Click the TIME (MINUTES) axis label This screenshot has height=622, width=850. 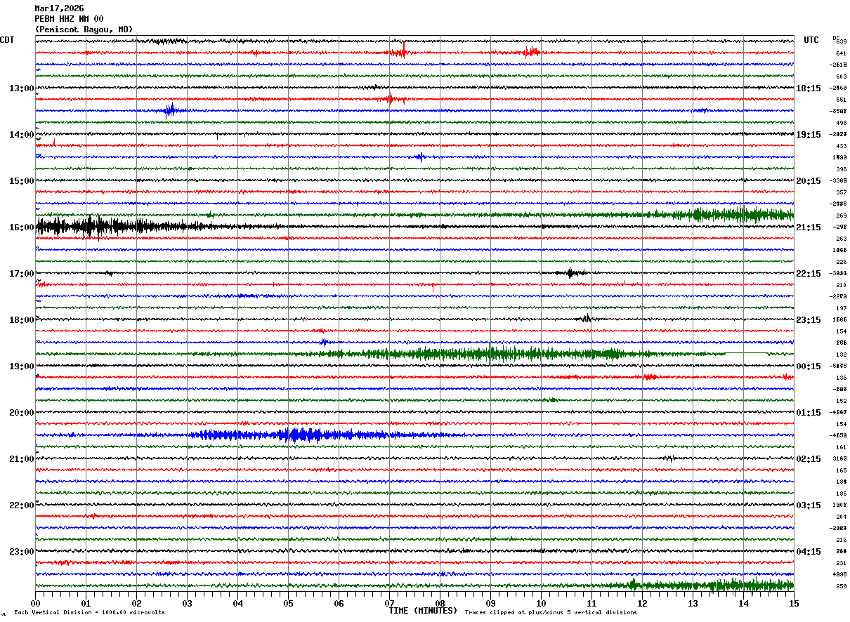[x=423, y=611]
